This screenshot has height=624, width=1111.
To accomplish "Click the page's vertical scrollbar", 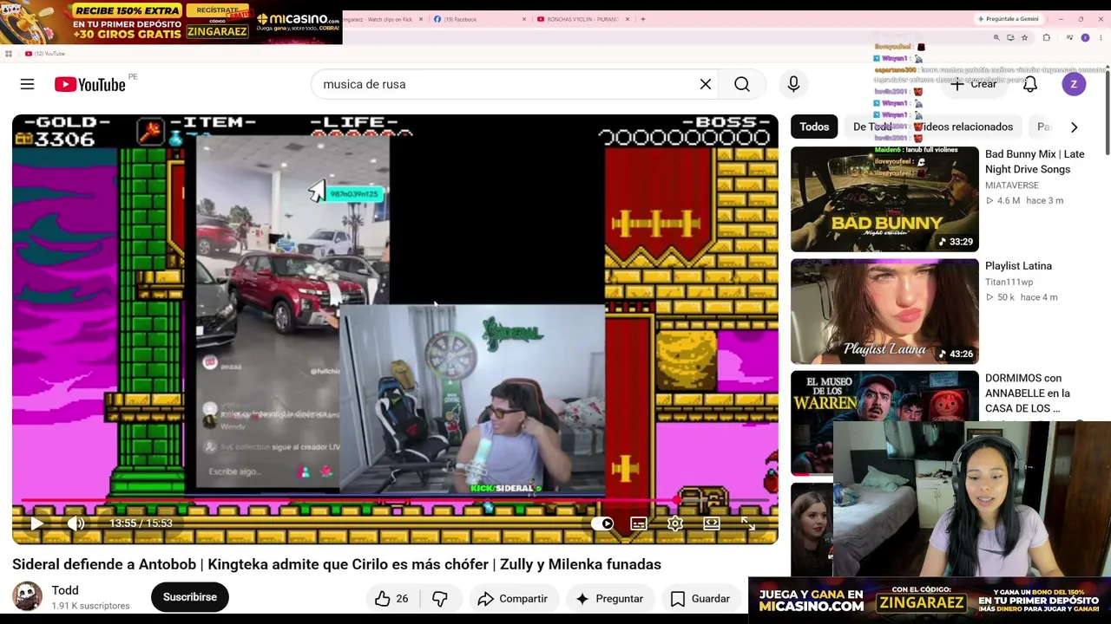I will (x=1108, y=113).
